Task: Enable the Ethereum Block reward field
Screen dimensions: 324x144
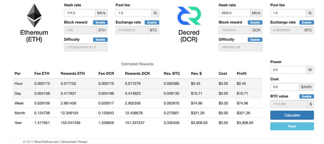Action: (100, 22)
